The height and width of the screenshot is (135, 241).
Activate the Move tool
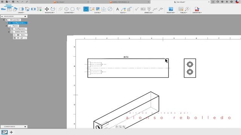coord(47,9)
